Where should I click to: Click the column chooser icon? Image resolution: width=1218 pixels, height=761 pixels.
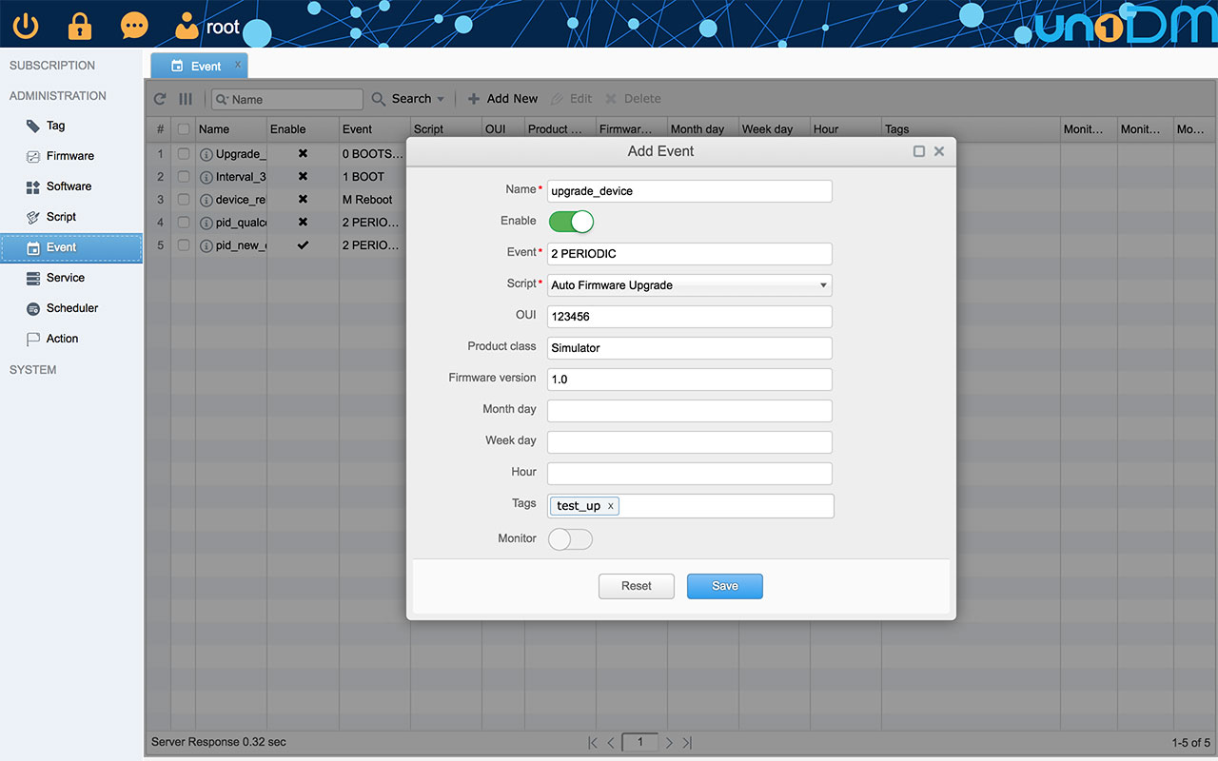click(x=186, y=99)
